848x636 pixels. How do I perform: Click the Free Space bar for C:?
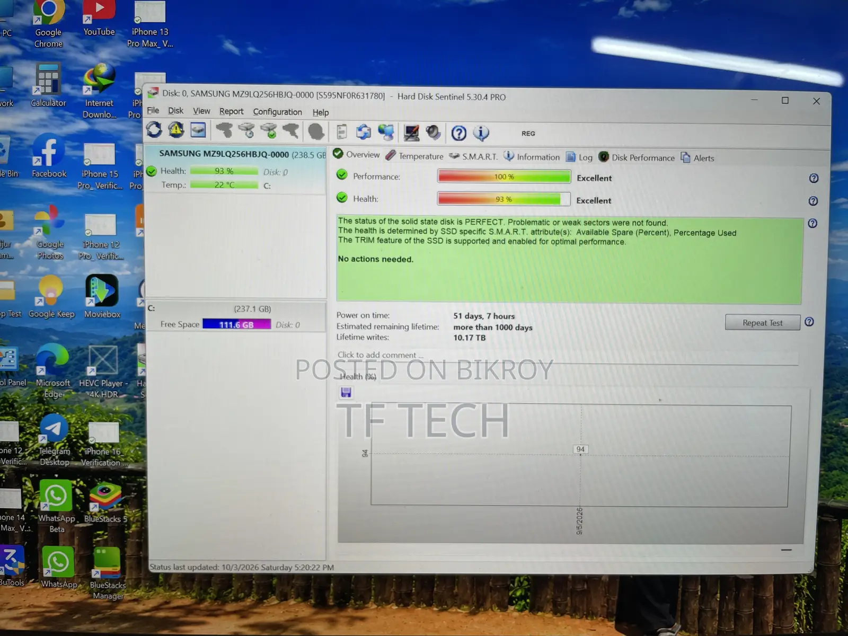236,324
